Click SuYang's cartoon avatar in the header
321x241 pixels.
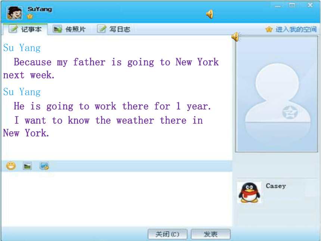pos(14,13)
